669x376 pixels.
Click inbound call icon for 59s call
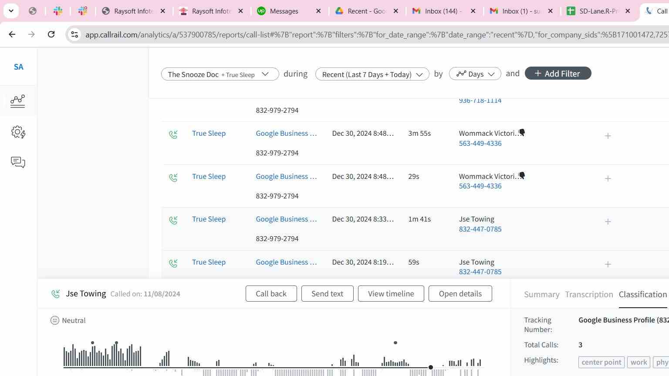coord(173,263)
